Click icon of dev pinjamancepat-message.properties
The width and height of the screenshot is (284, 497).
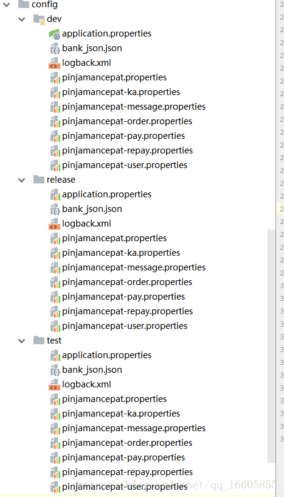click(55, 107)
